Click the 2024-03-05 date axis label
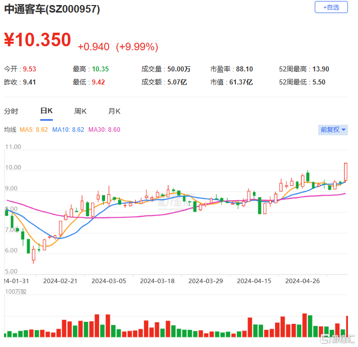The width and height of the screenshot is (358, 347). pyautogui.click(x=109, y=281)
